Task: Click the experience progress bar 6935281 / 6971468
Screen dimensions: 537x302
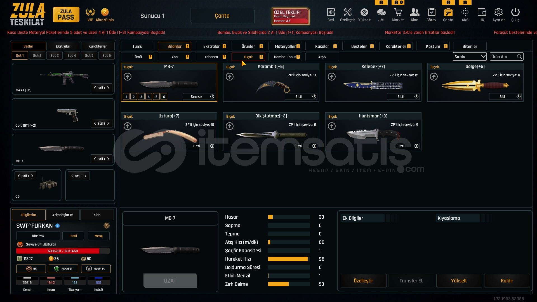Action: coord(63,251)
